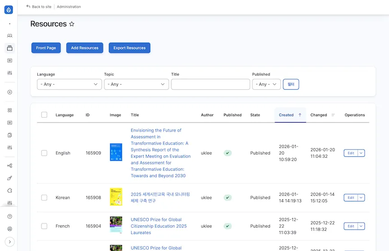The height and width of the screenshot is (251, 389).
Task: Click the Export Resources button
Action: click(x=129, y=48)
